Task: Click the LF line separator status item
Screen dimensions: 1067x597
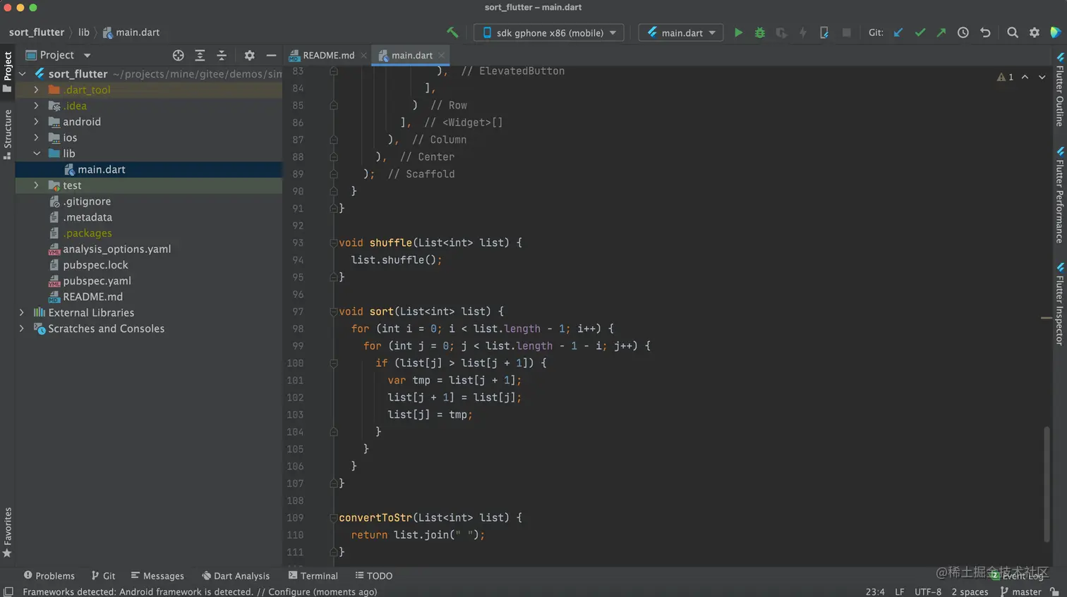Action: [x=900, y=591]
